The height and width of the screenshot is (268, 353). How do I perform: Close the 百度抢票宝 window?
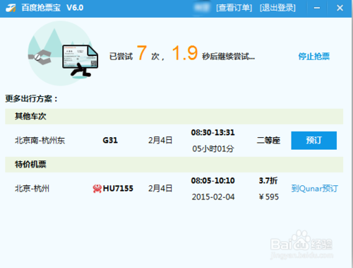point(340,8)
